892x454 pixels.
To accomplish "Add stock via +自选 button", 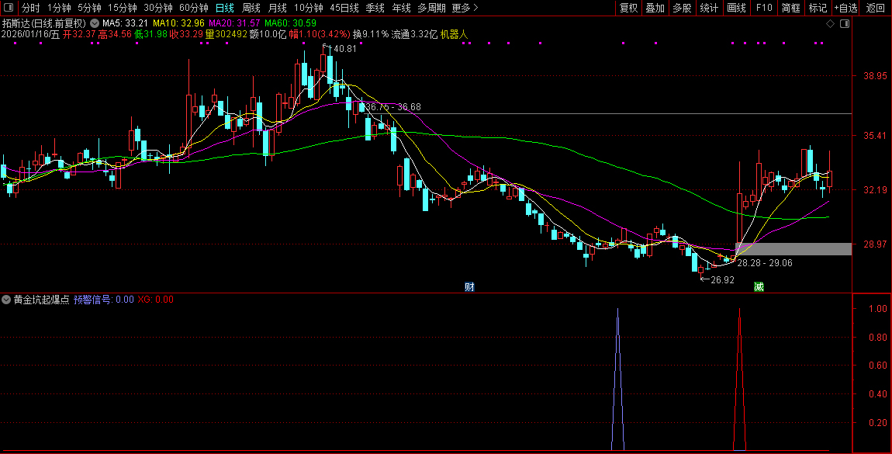I will (x=845, y=8).
